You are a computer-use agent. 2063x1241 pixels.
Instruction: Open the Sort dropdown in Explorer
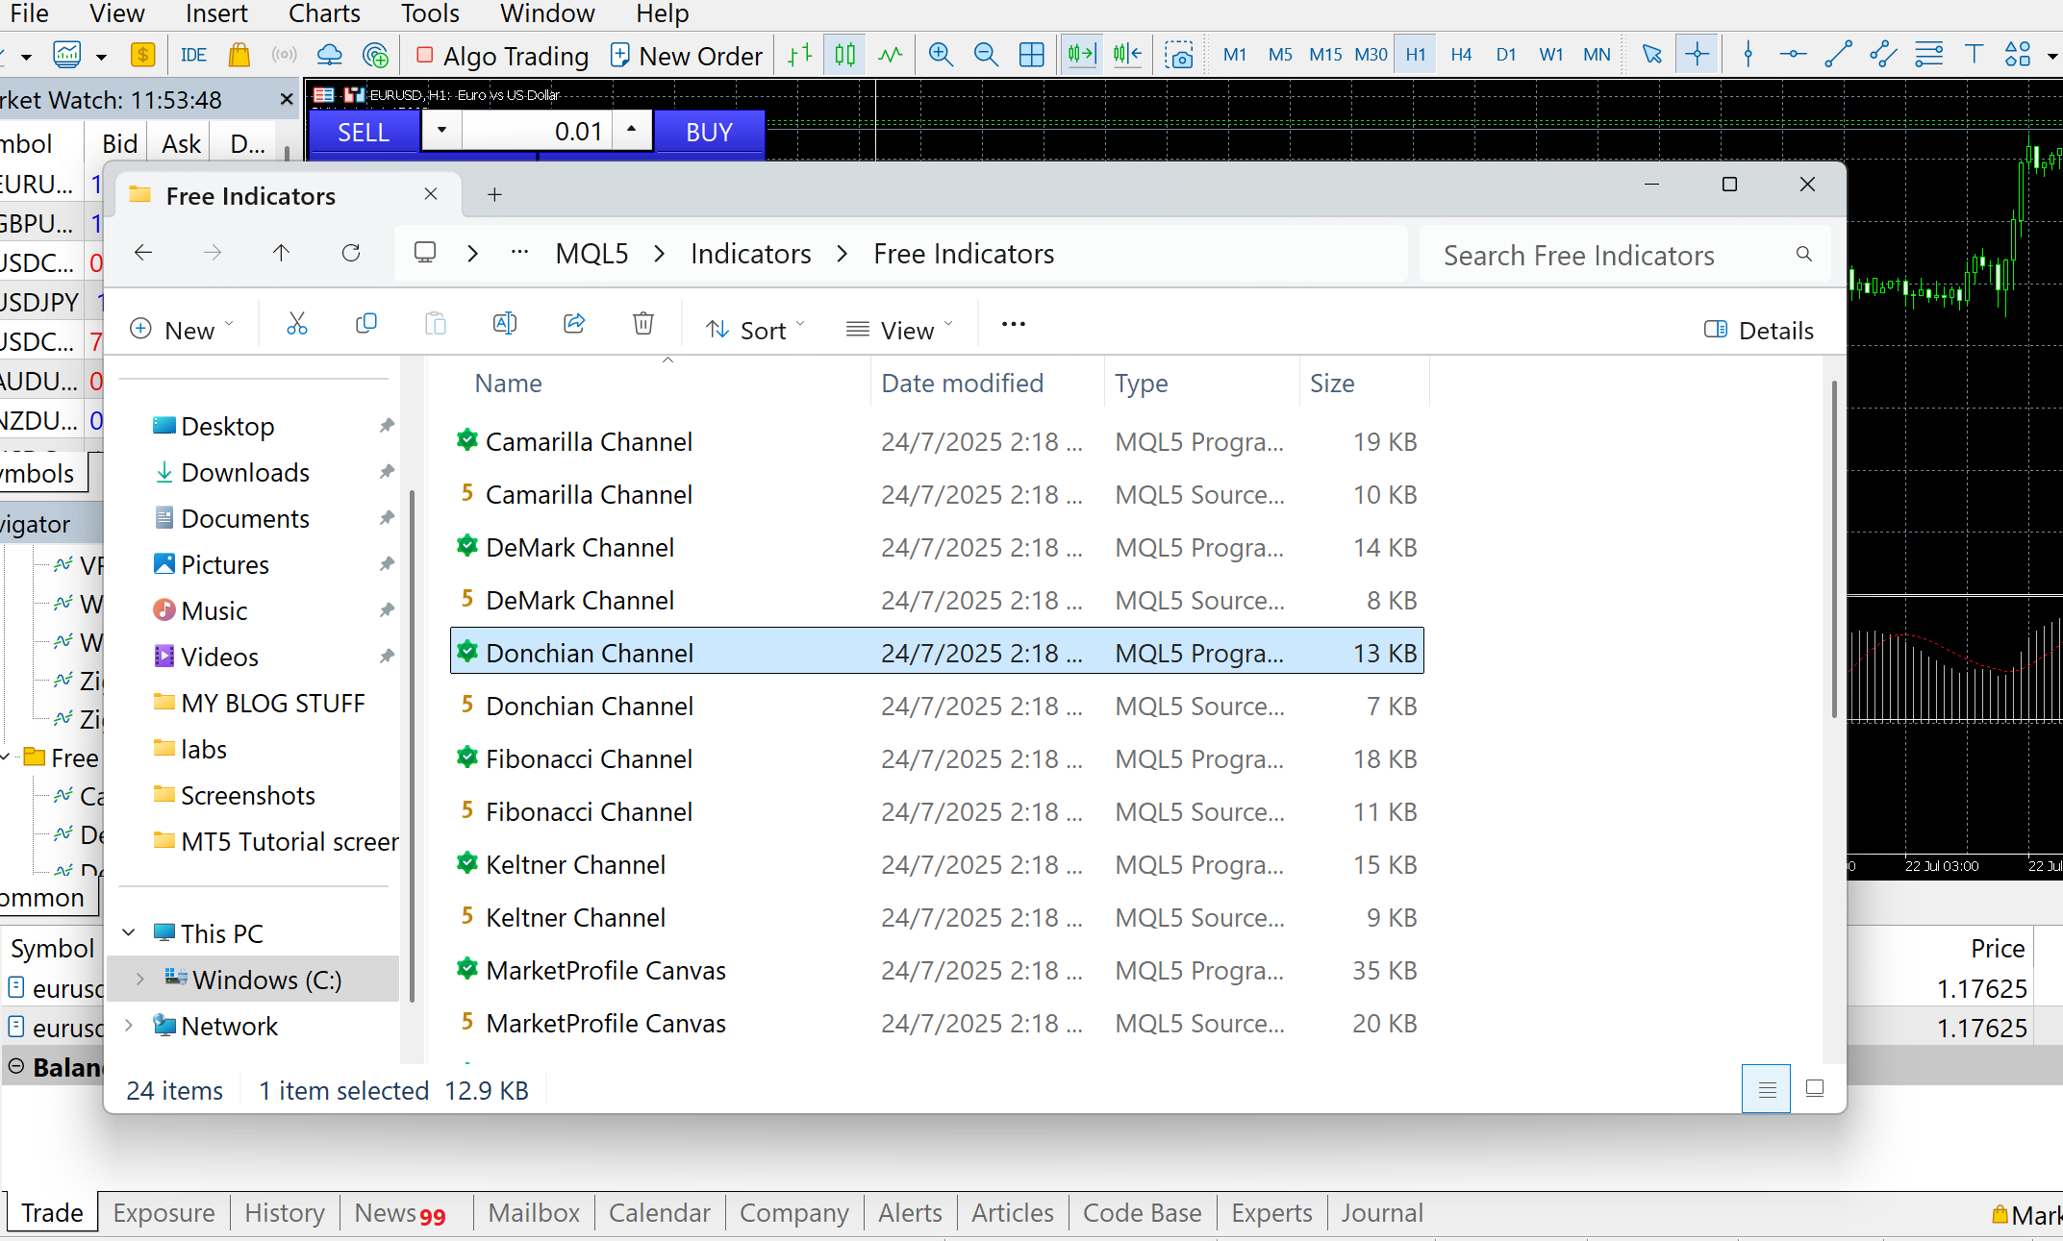coord(755,330)
